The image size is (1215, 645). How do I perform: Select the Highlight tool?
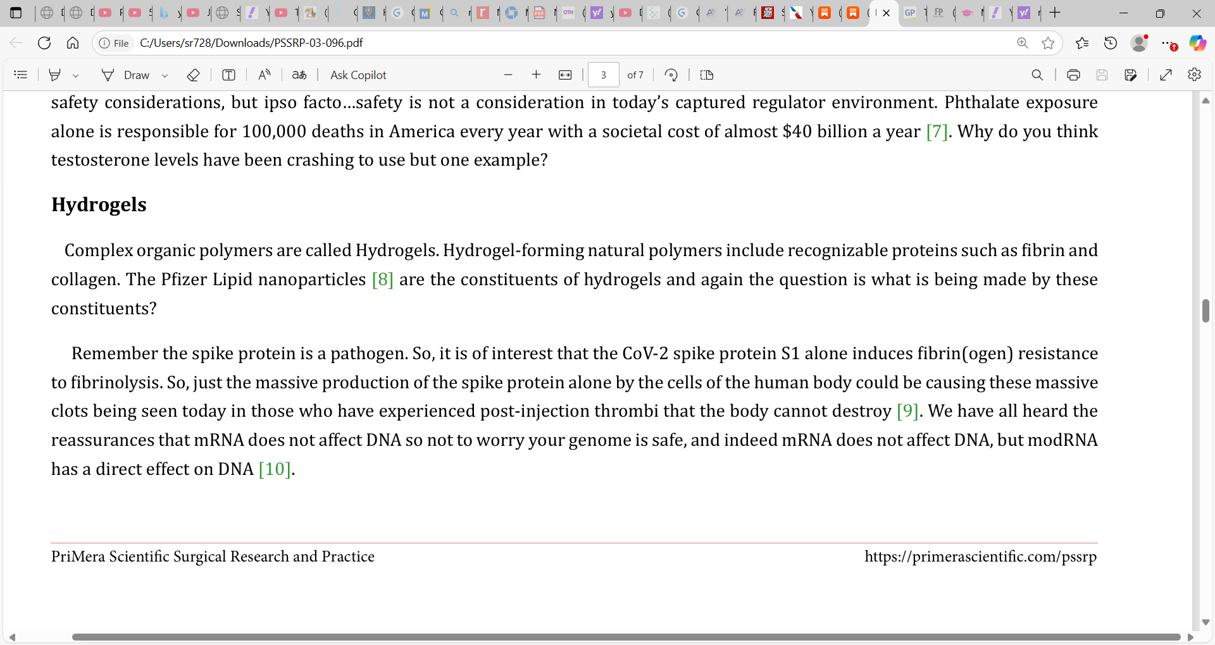[55, 75]
